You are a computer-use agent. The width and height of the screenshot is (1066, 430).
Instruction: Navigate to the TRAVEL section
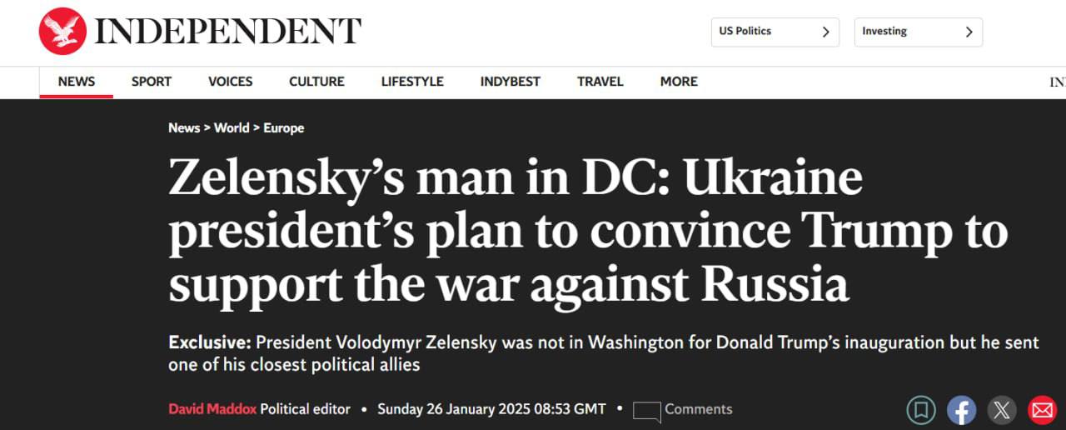(x=600, y=82)
